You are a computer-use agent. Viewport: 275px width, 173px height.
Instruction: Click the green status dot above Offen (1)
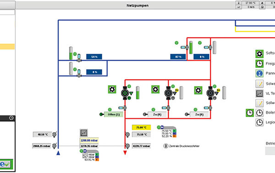click(110, 110)
